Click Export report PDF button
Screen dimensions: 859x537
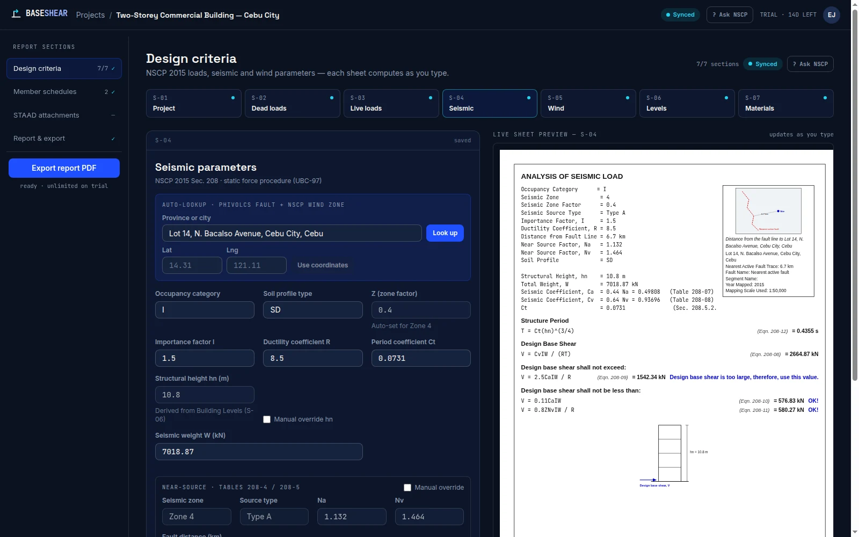[x=64, y=168]
